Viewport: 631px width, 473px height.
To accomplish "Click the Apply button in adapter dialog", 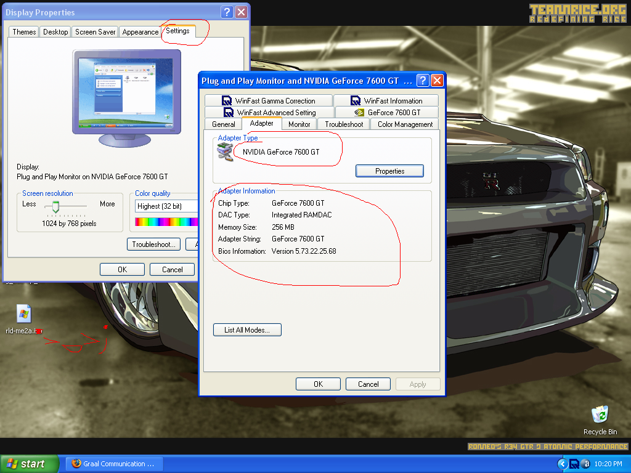I will pos(418,384).
